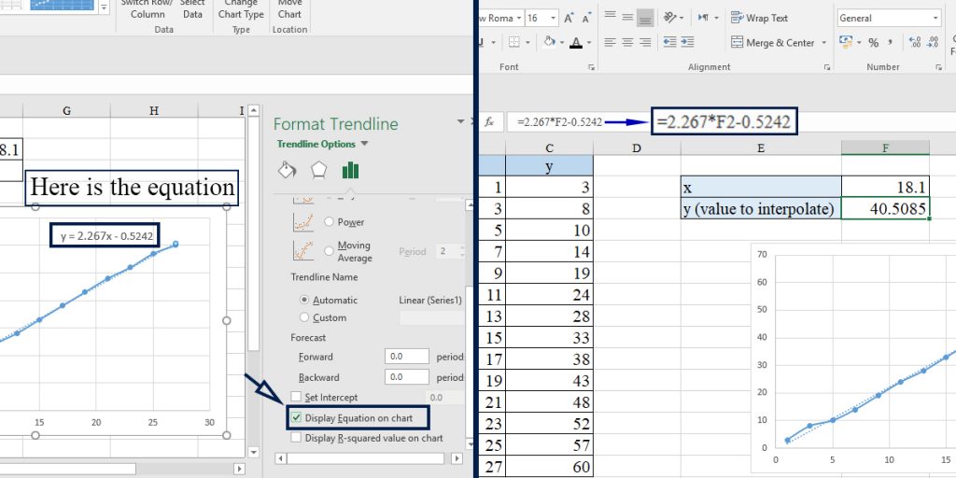Enable Display R-squared value on chart
956x478 pixels.
point(296,438)
